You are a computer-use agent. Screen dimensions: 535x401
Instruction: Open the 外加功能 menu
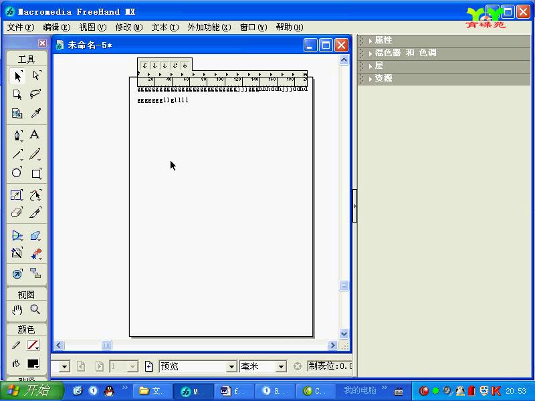(x=209, y=27)
